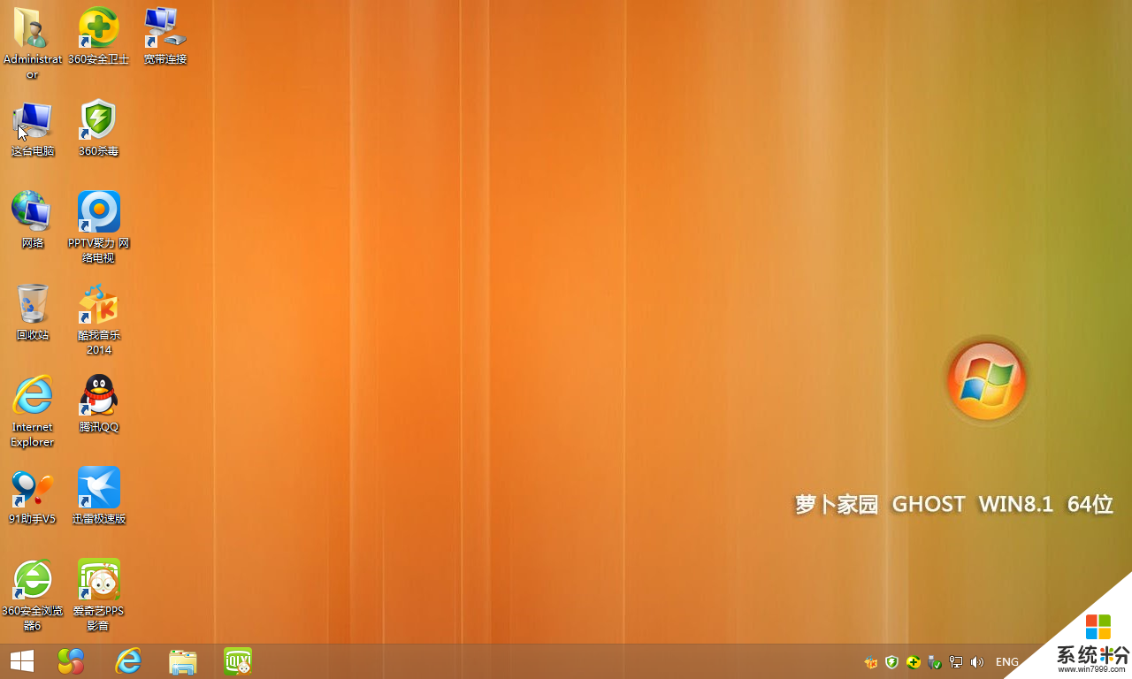Screen dimensions: 1132x679
Task: Select Internet Explorer desktop icon
Action: coord(32,397)
